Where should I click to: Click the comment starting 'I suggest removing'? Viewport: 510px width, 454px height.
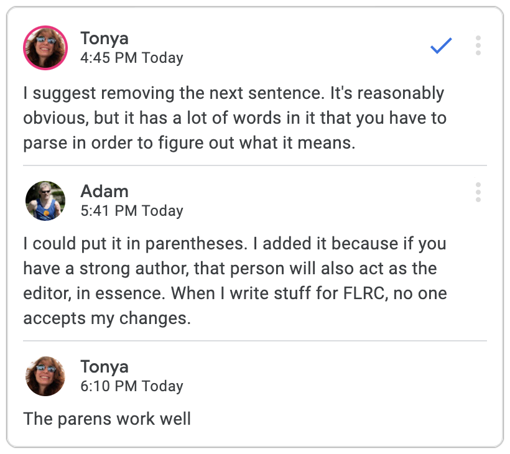click(x=234, y=118)
